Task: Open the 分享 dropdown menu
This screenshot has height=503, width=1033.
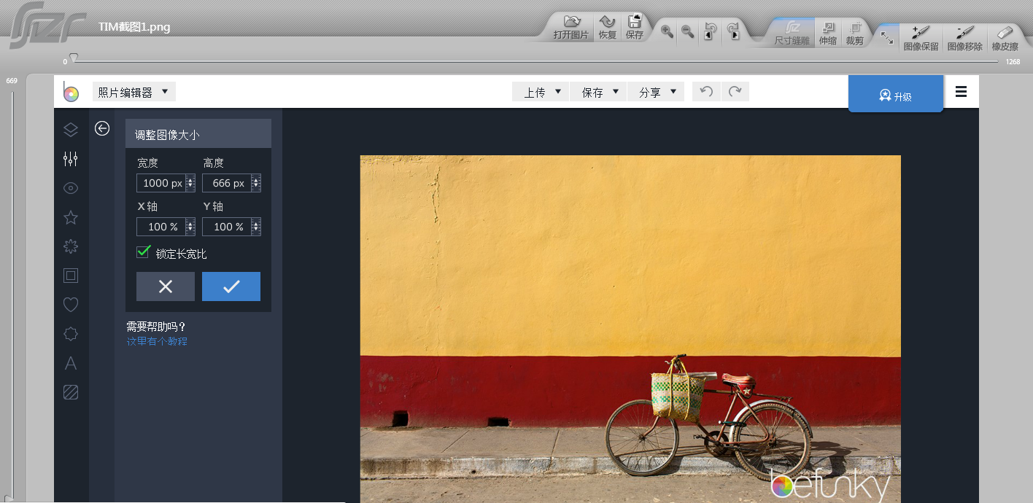Action: coord(657,92)
